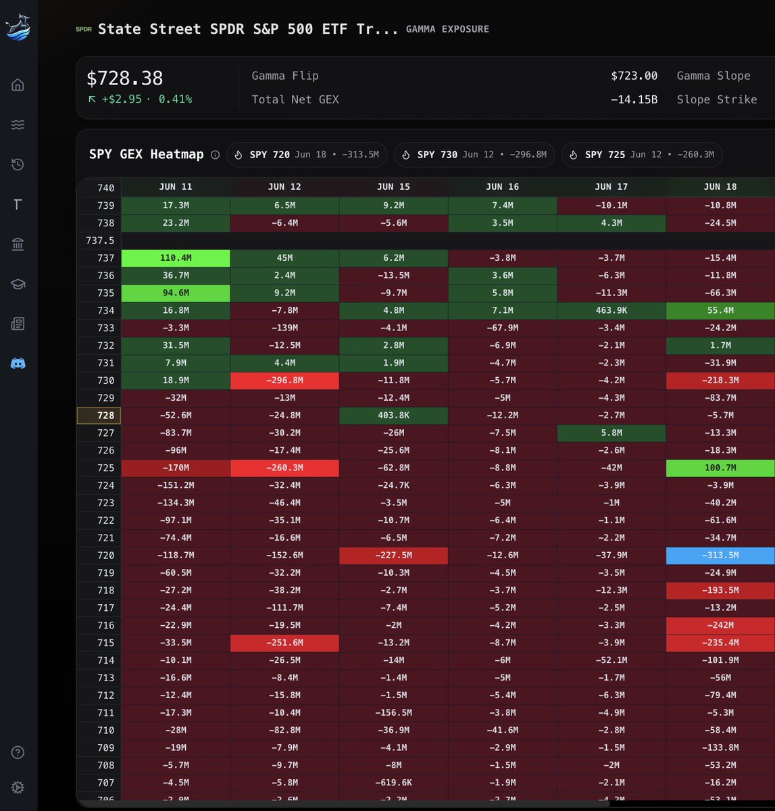Viewport: 775px width, 811px height.
Task: Open help question mark icon
Action: coord(18,753)
